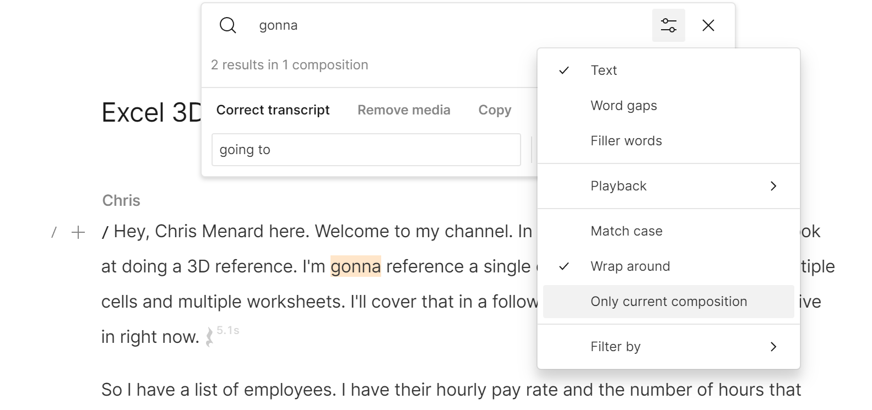The height and width of the screenshot is (410, 872).
Task: Enable Only current composition option
Action: [668, 302]
